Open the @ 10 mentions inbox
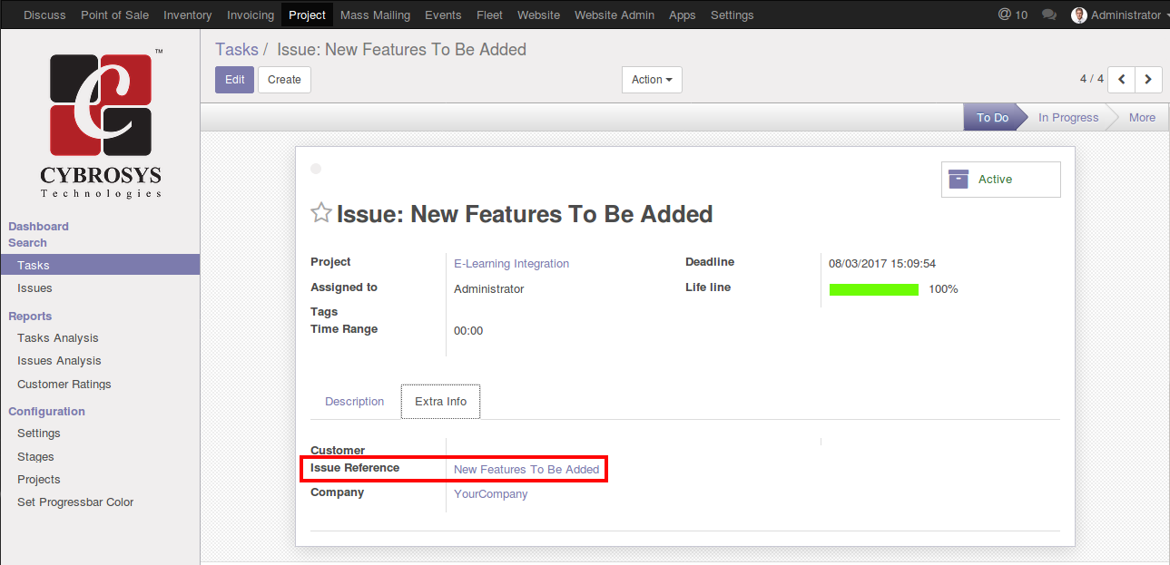1170x565 pixels. pos(1012,15)
